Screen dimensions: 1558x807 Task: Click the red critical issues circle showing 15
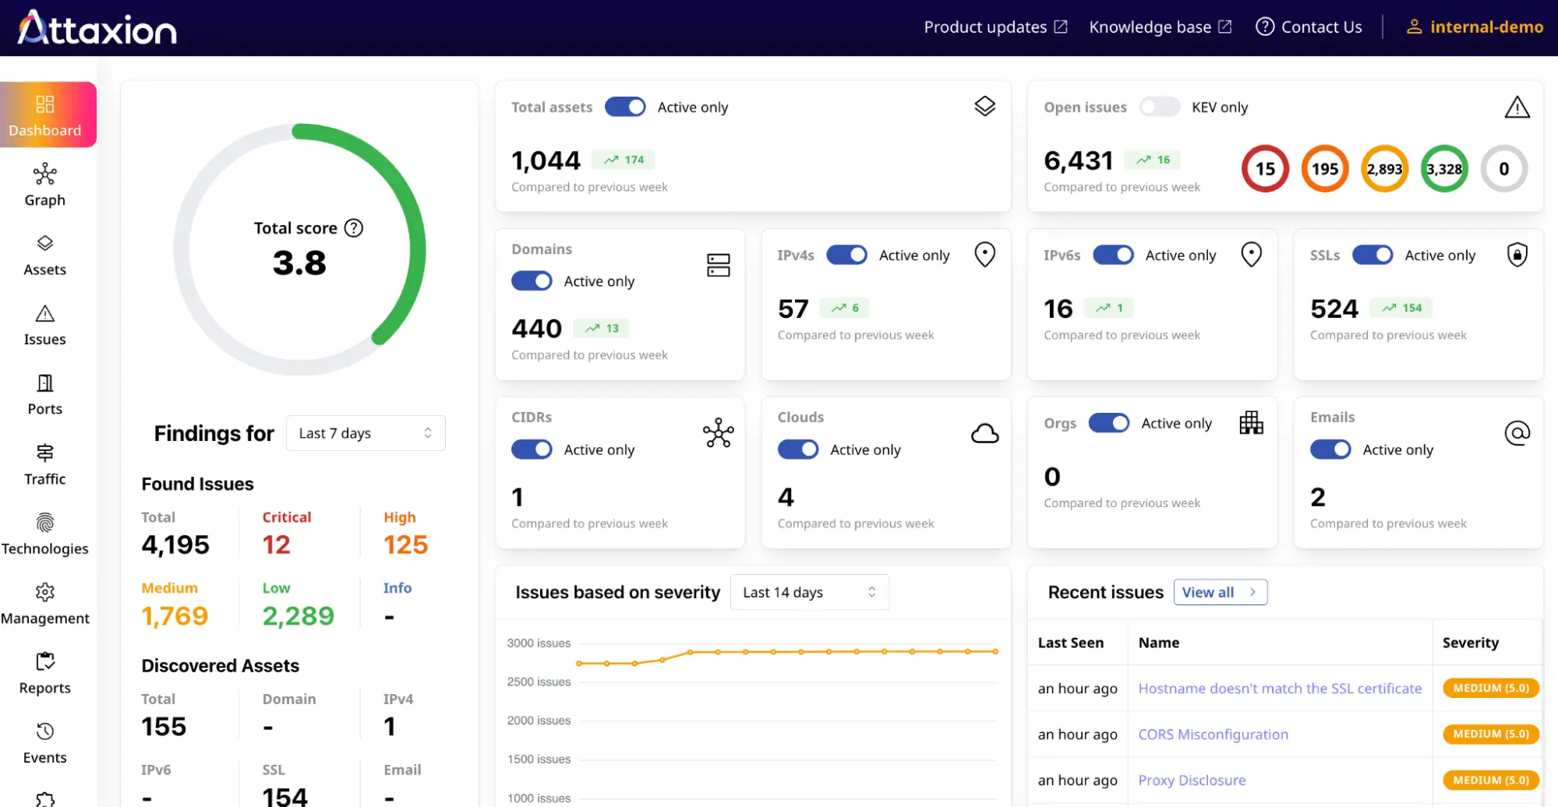pyautogui.click(x=1265, y=169)
